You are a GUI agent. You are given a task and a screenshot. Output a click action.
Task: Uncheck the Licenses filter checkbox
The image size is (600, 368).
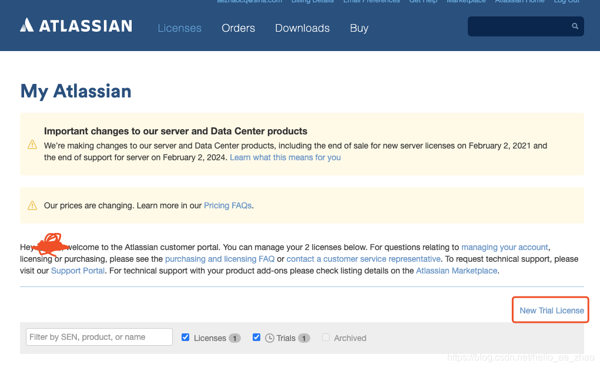186,337
